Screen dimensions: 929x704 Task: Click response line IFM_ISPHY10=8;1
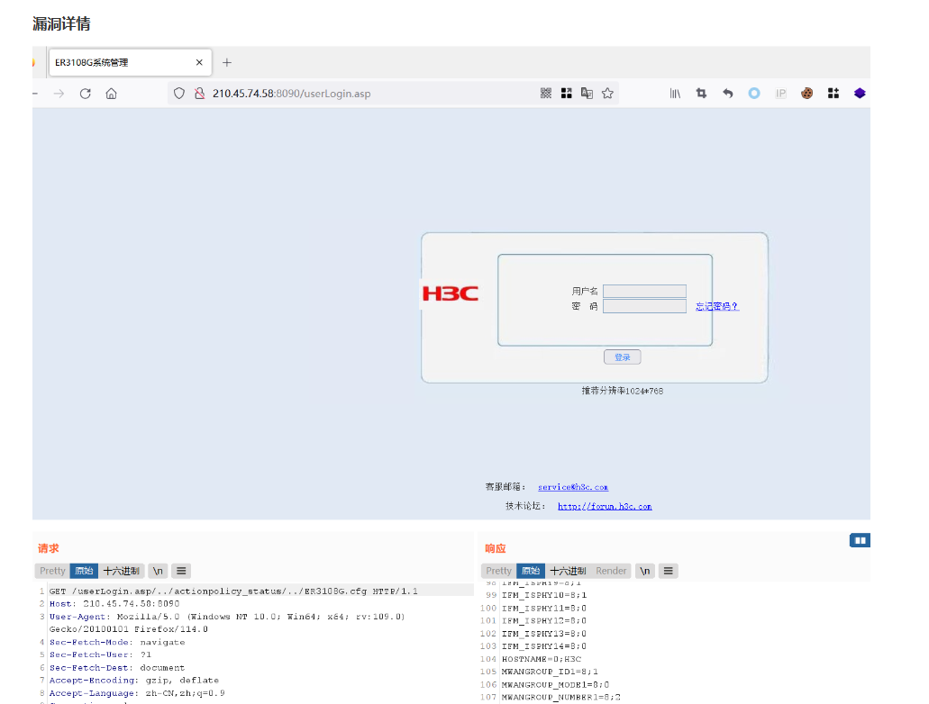[x=544, y=595]
